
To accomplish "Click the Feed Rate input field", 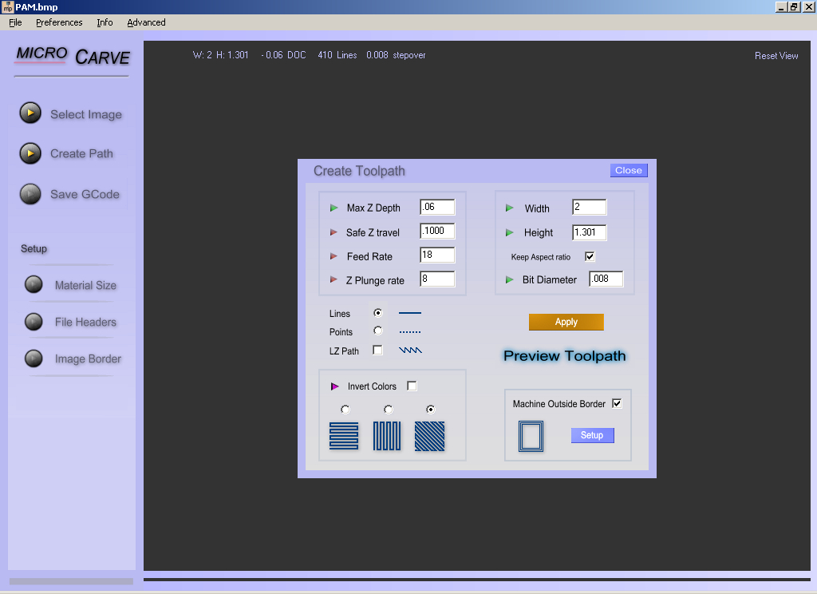I will 437,255.
